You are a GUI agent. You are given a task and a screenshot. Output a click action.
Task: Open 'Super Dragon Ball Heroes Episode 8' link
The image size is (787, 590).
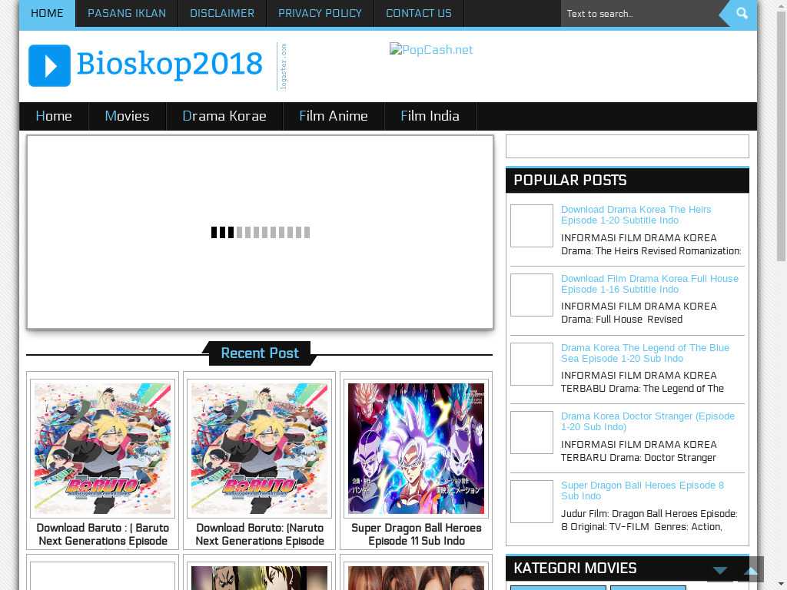pos(642,491)
